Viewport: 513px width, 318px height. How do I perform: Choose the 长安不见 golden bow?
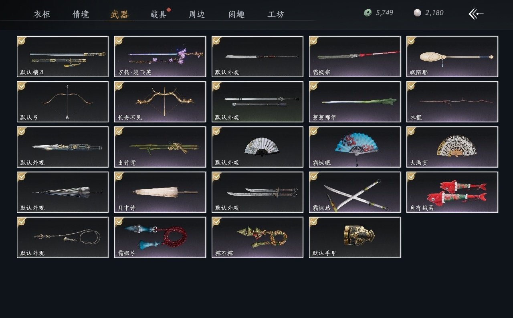160,102
